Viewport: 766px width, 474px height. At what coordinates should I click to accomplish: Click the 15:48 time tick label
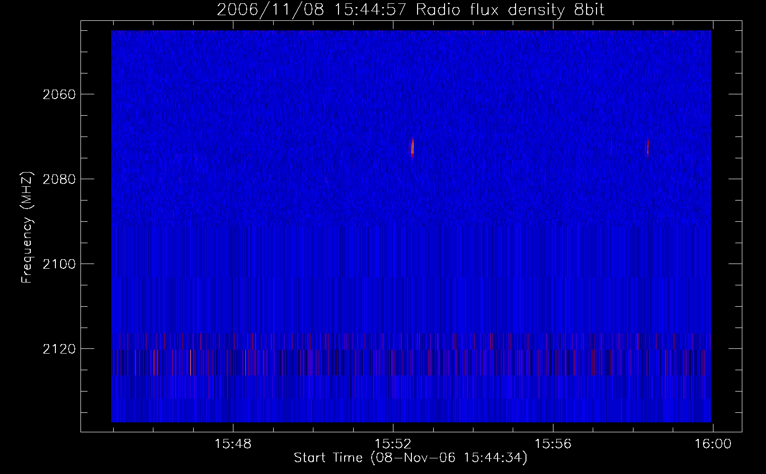(x=233, y=444)
